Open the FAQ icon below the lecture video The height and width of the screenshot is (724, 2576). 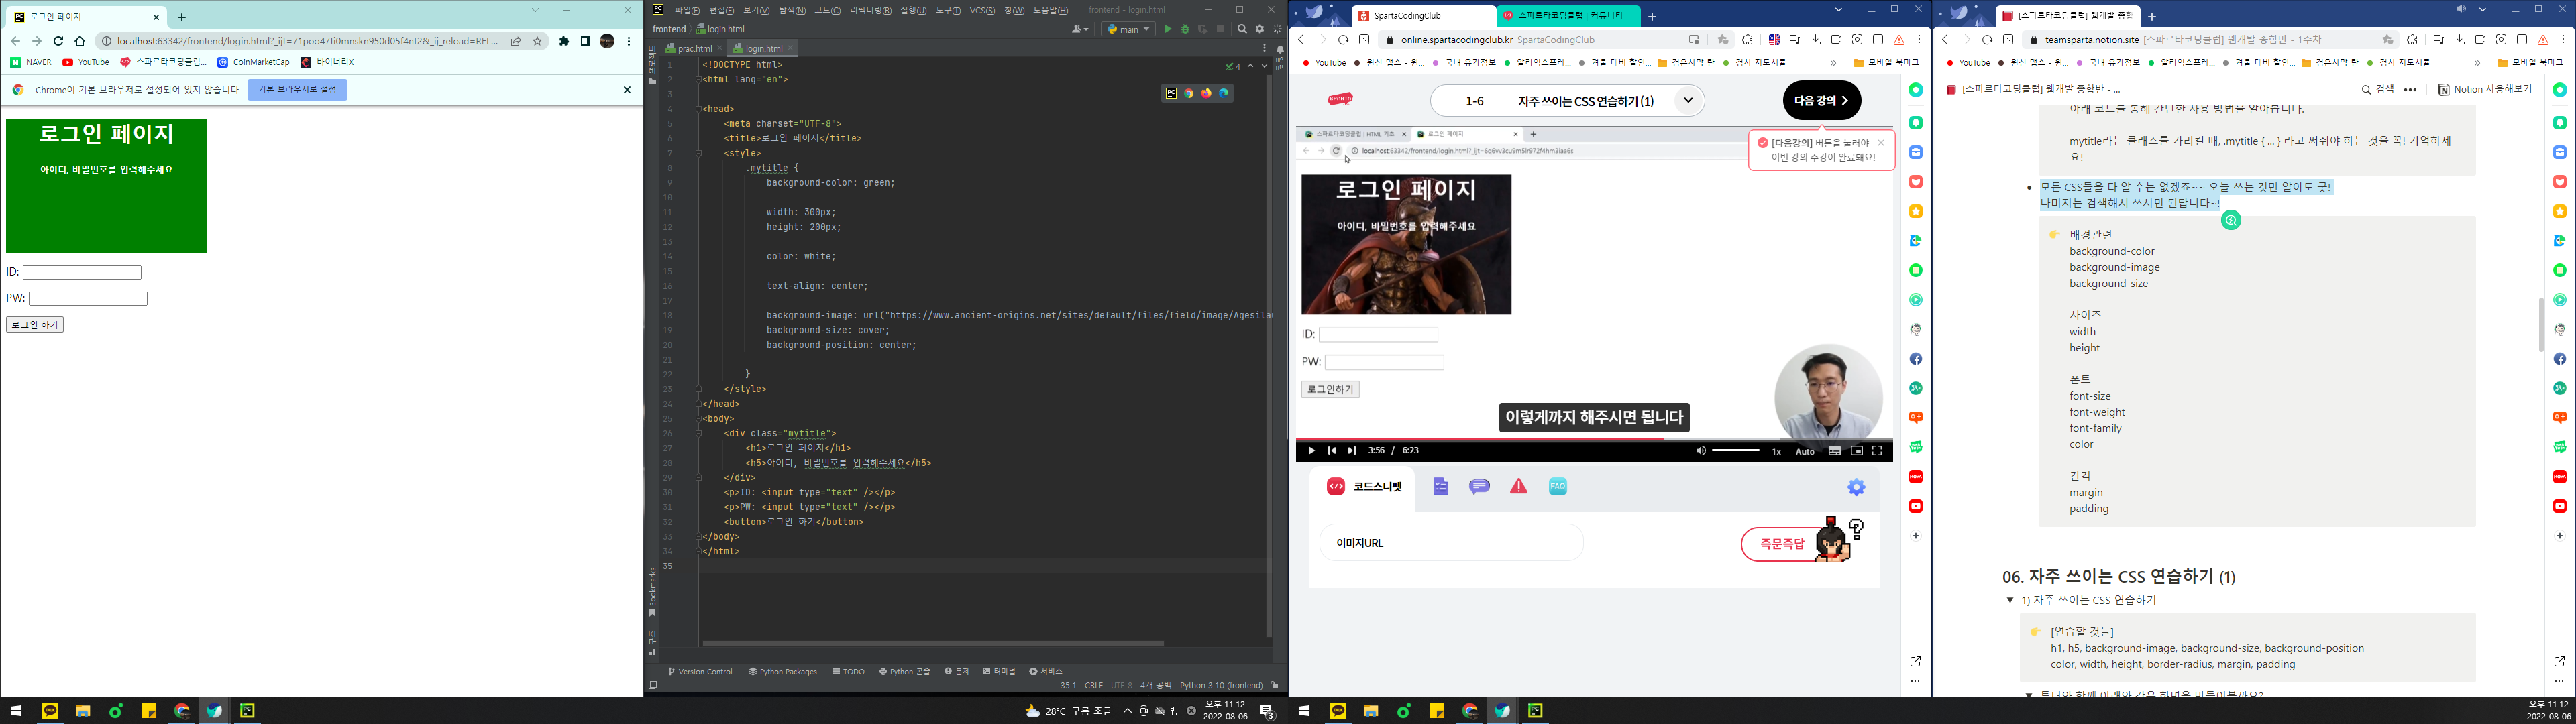coord(1557,486)
